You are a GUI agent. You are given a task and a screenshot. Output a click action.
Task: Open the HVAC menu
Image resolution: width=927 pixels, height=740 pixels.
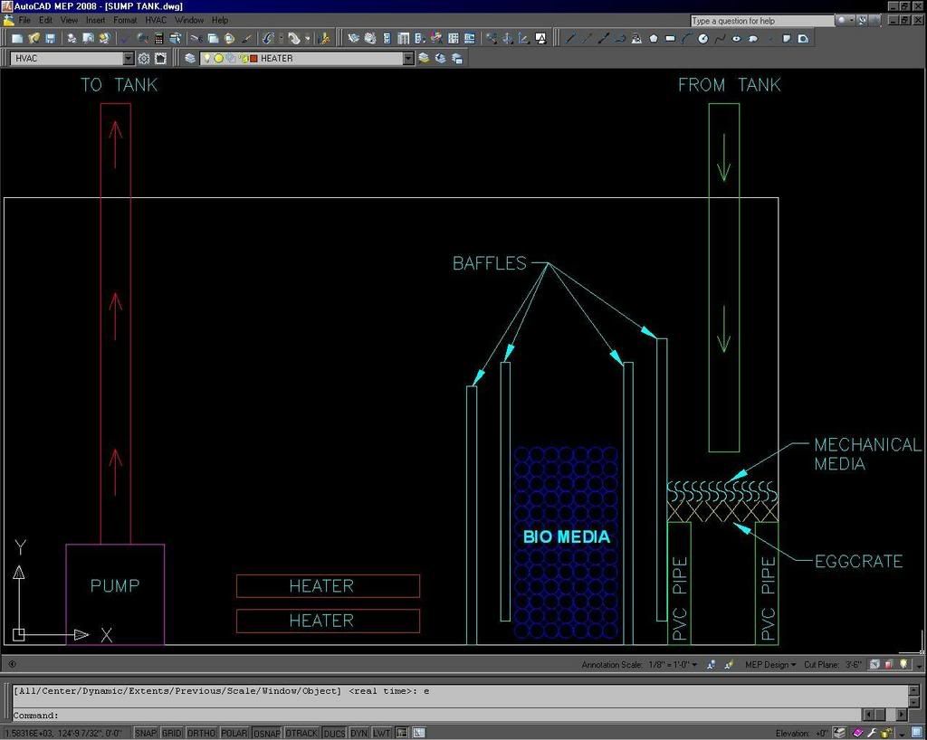tap(156, 20)
